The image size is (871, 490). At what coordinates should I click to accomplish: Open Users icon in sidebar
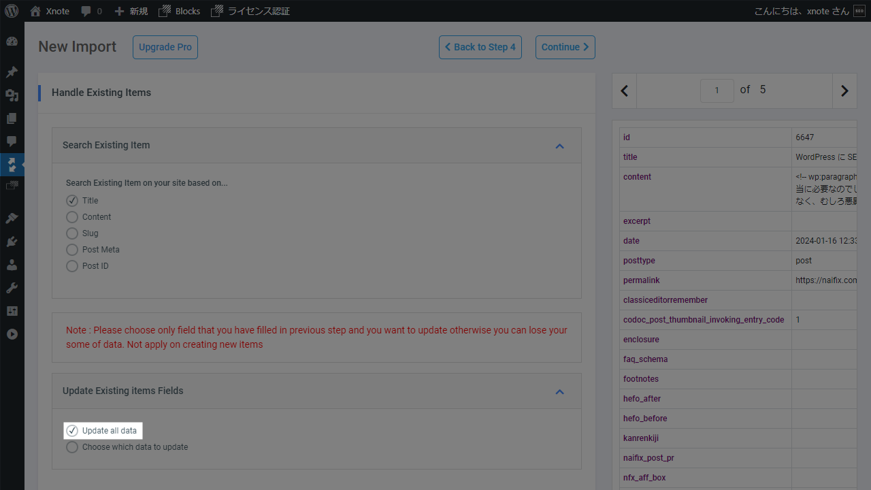(12, 264)
